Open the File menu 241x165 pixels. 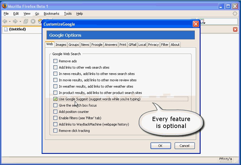6,14
